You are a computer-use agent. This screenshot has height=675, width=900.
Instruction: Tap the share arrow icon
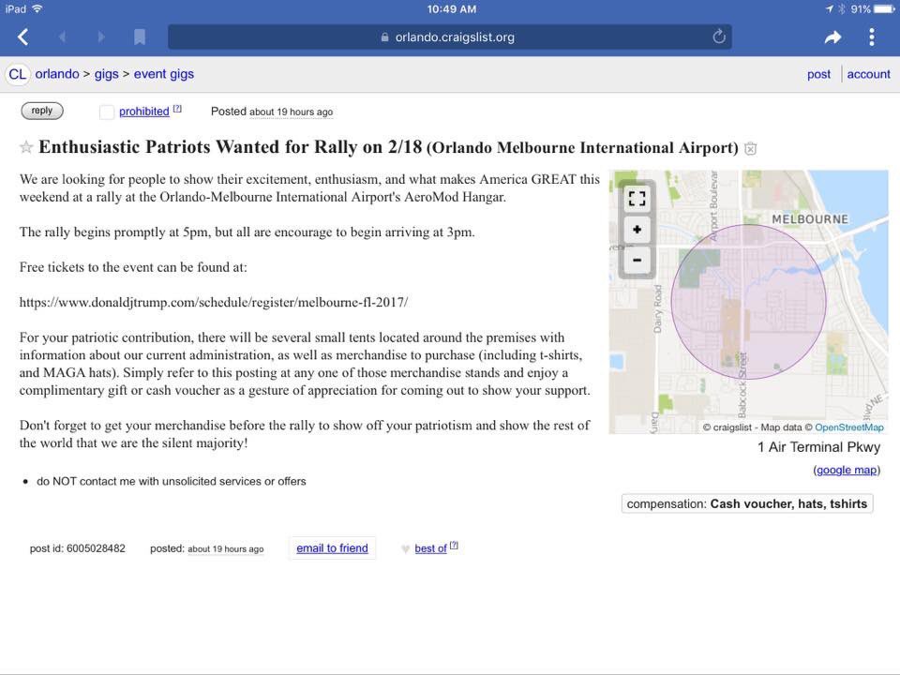pos(832,37)
